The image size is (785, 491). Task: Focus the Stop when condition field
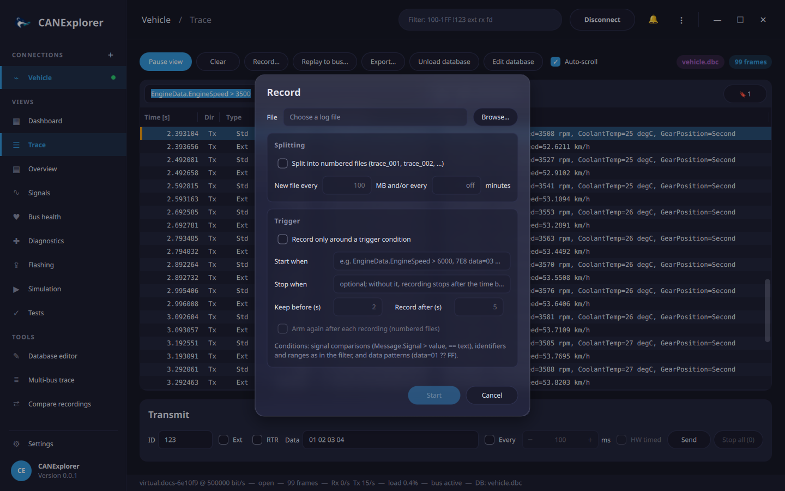tap(421, 284)
